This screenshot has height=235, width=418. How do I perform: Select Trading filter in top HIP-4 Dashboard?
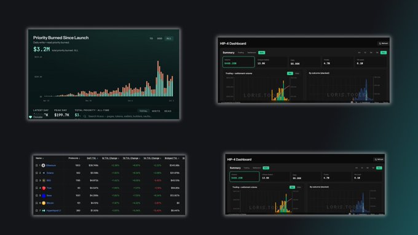coord(241,53)
